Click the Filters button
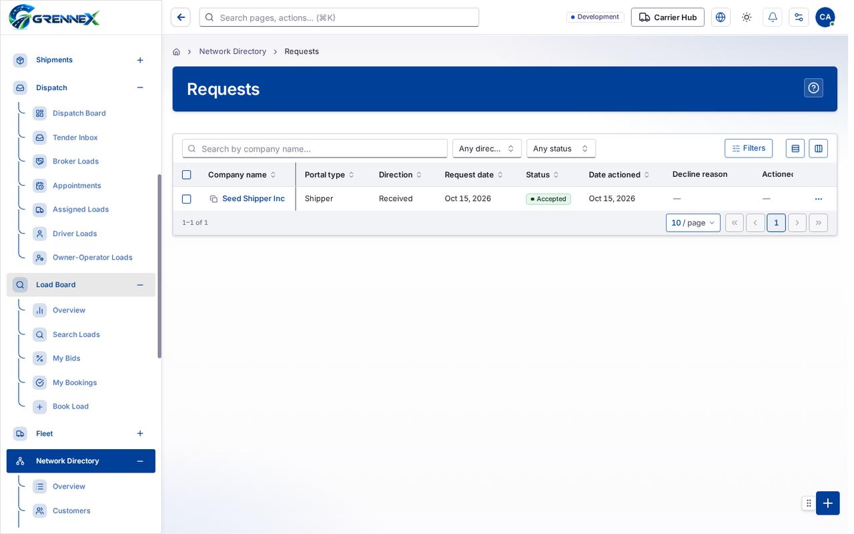854x534 pixels. click(x=749, y=148)
